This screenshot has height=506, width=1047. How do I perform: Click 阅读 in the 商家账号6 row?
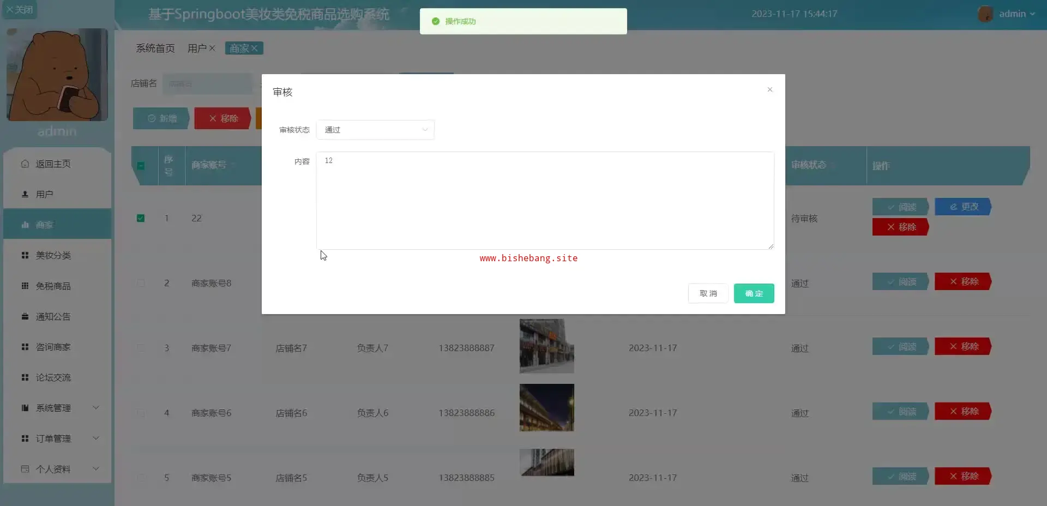pyautogui.click(x=901, y=412)
